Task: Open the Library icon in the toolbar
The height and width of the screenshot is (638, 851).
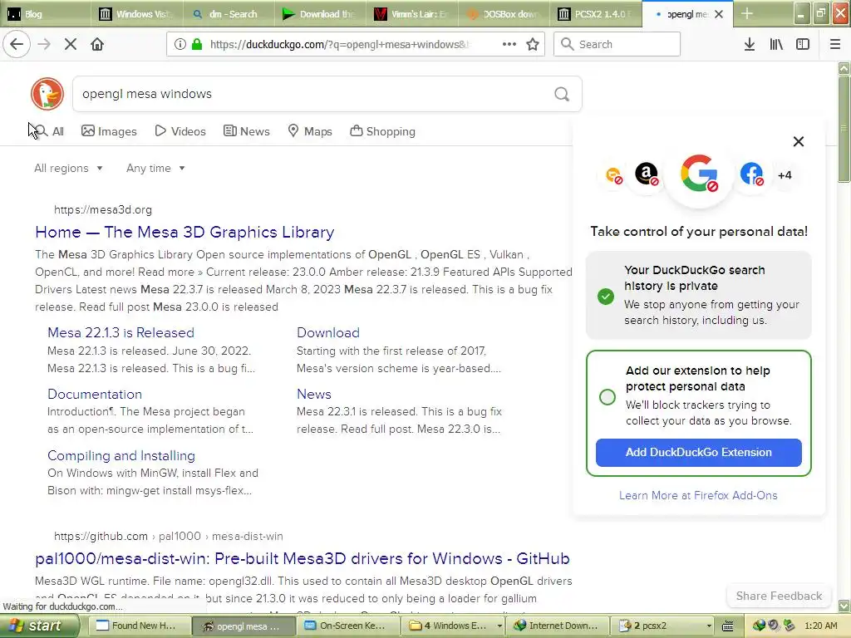Action: (x=776, y=44)
